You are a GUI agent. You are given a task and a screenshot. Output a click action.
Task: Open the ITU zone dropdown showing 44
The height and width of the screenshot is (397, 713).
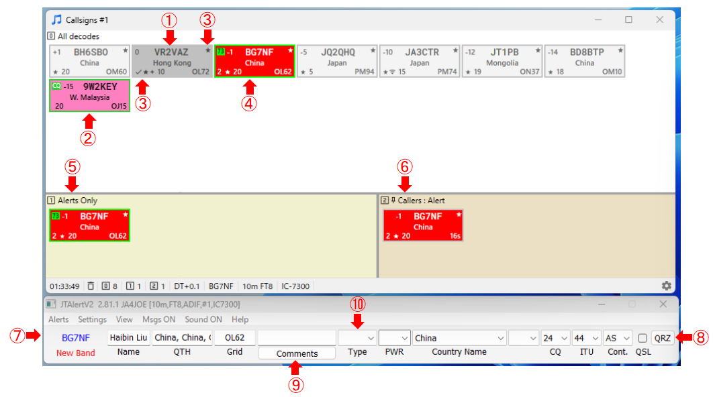(586, 338)
